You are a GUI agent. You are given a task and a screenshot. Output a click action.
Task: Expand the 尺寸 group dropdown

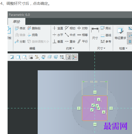pos(101,48)
